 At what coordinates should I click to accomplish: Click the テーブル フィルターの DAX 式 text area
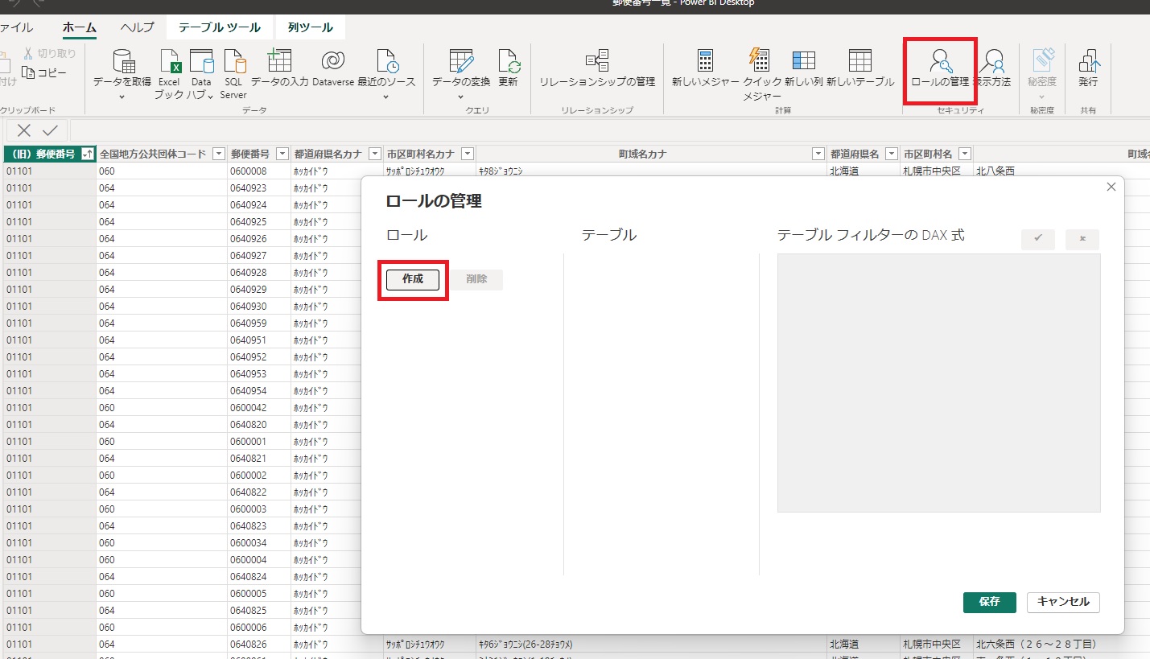pyautogui.click(x=938, y=383)
